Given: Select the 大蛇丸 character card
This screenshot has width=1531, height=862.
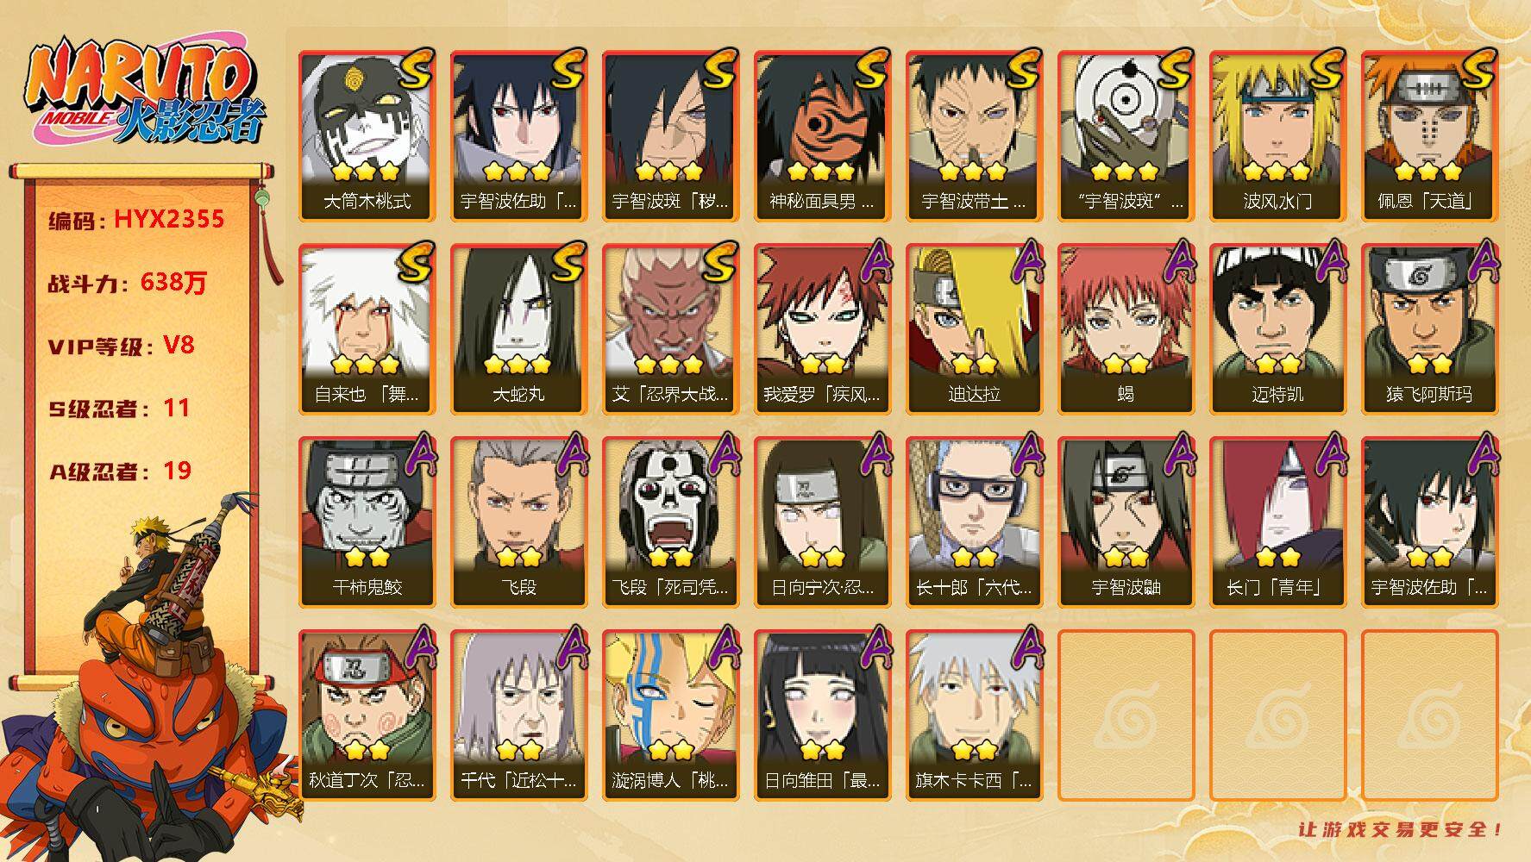Looking at the screenshot, I should click(519, 329).
